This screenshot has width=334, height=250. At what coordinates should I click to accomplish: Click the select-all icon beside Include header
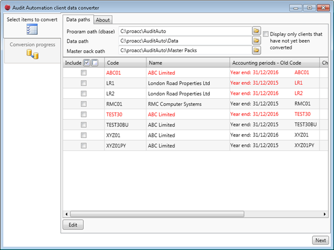coord(87,63)
